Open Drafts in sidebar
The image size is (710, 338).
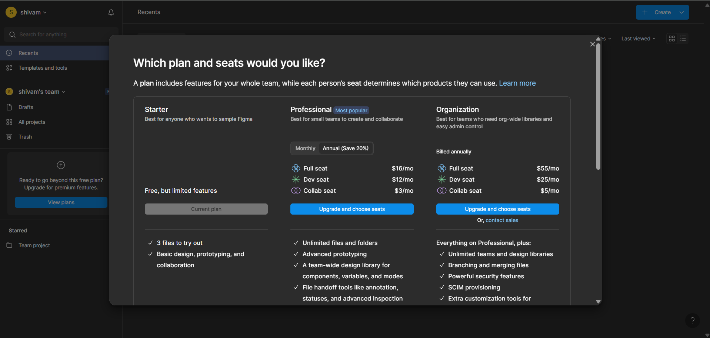coord(55,107)
